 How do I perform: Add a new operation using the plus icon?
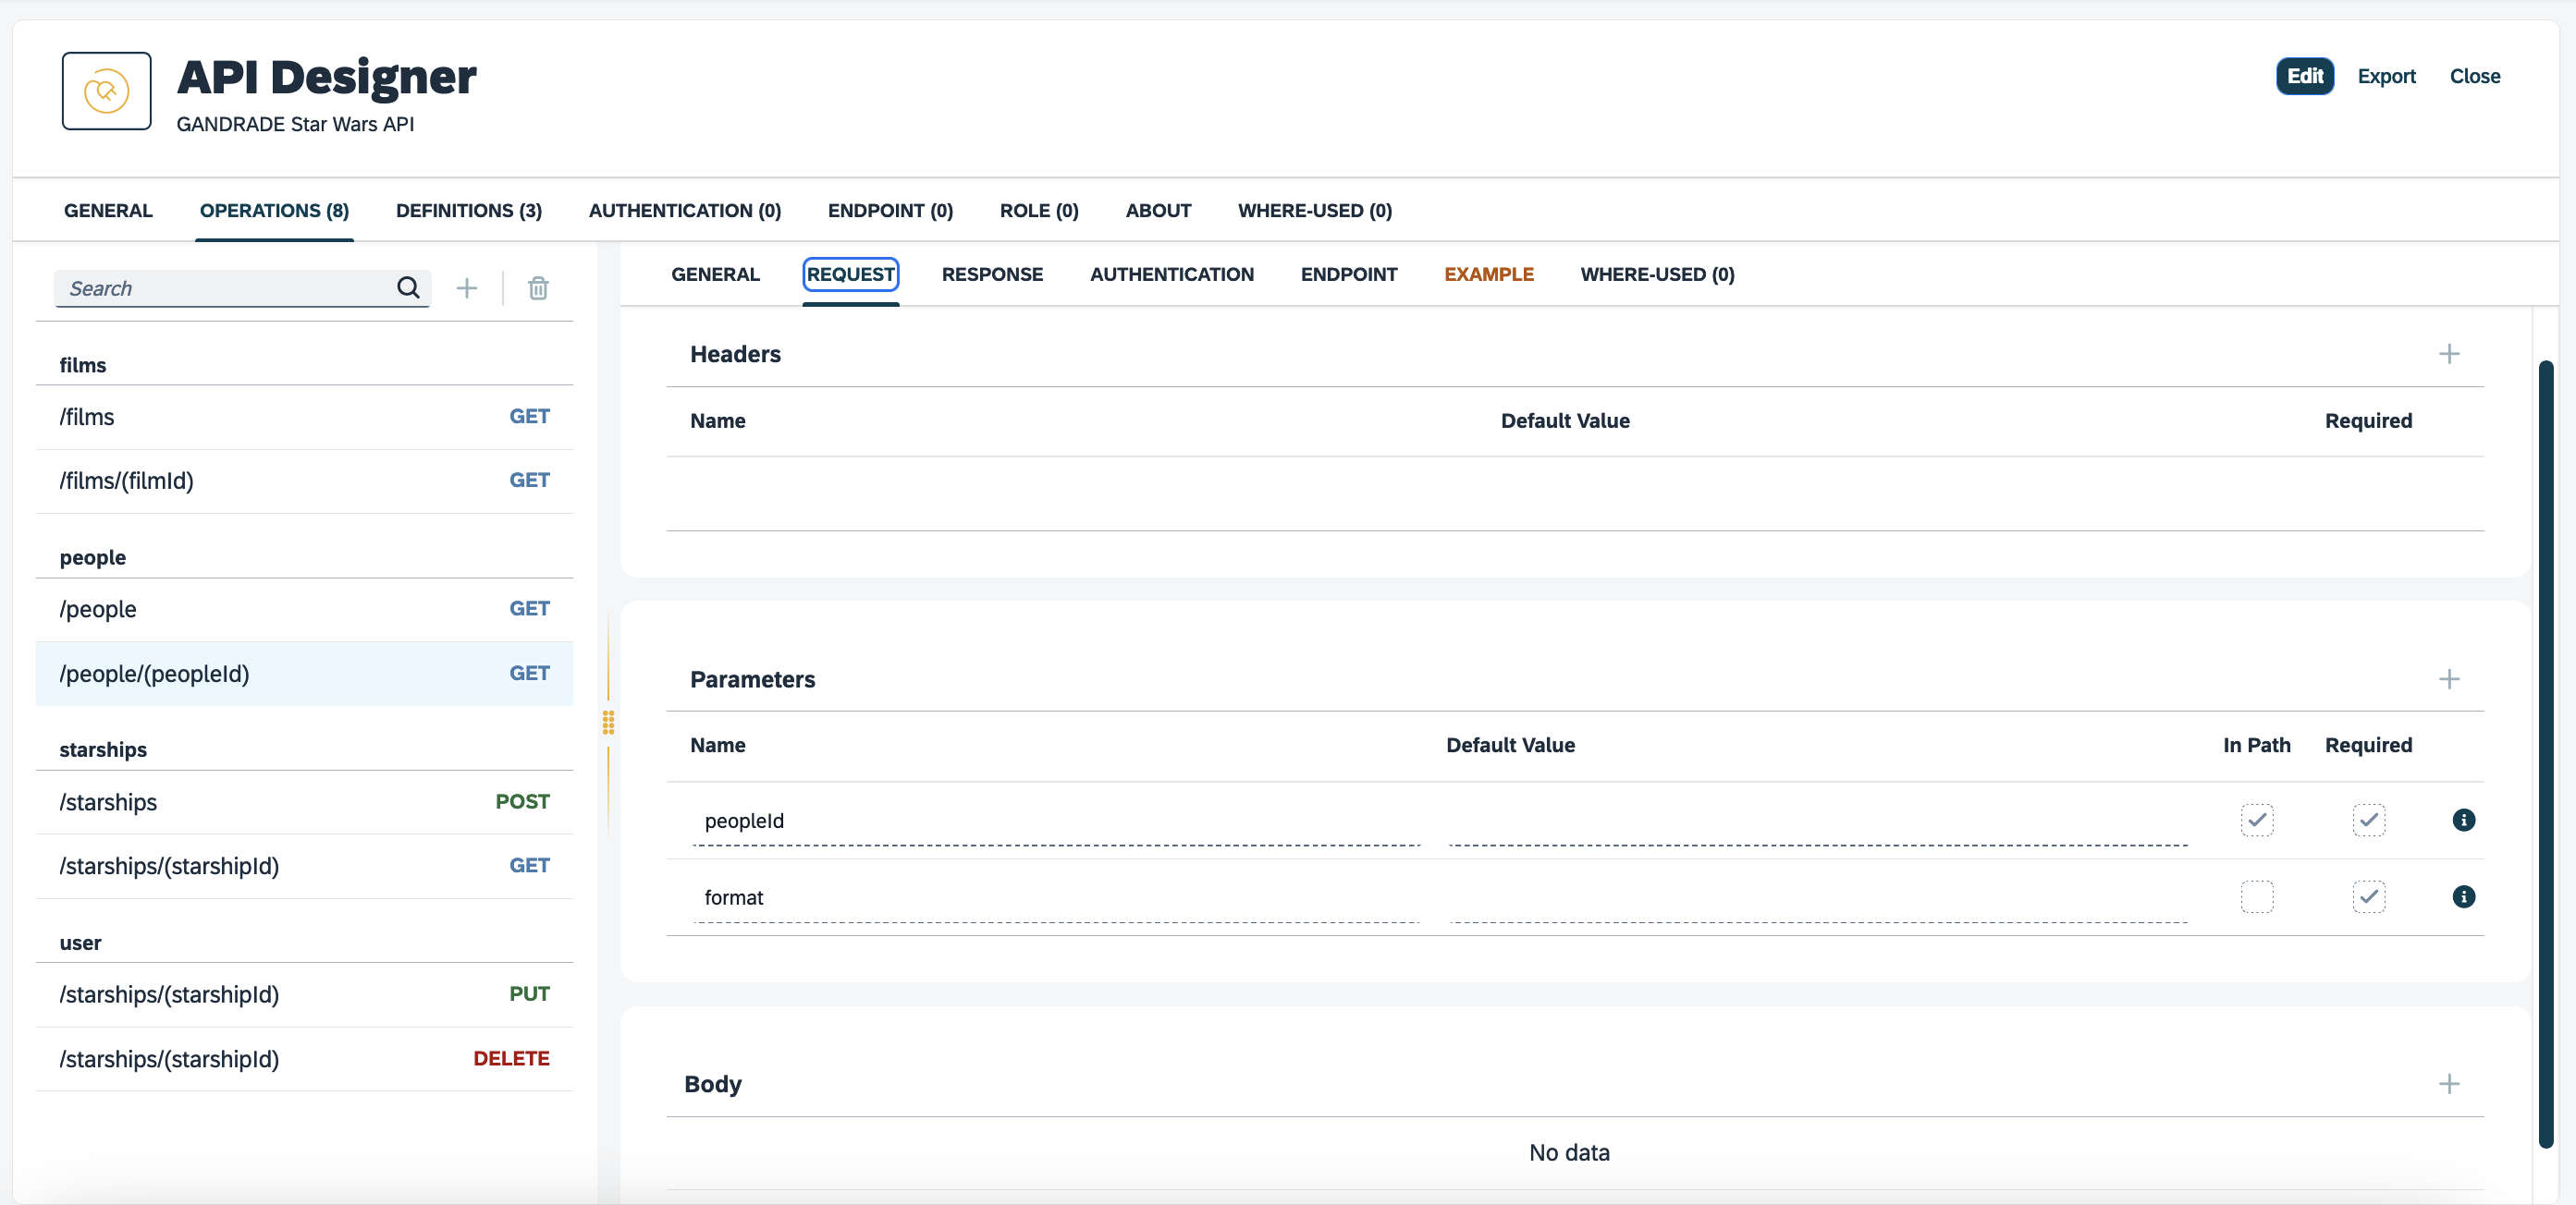[x=466, y=287]
